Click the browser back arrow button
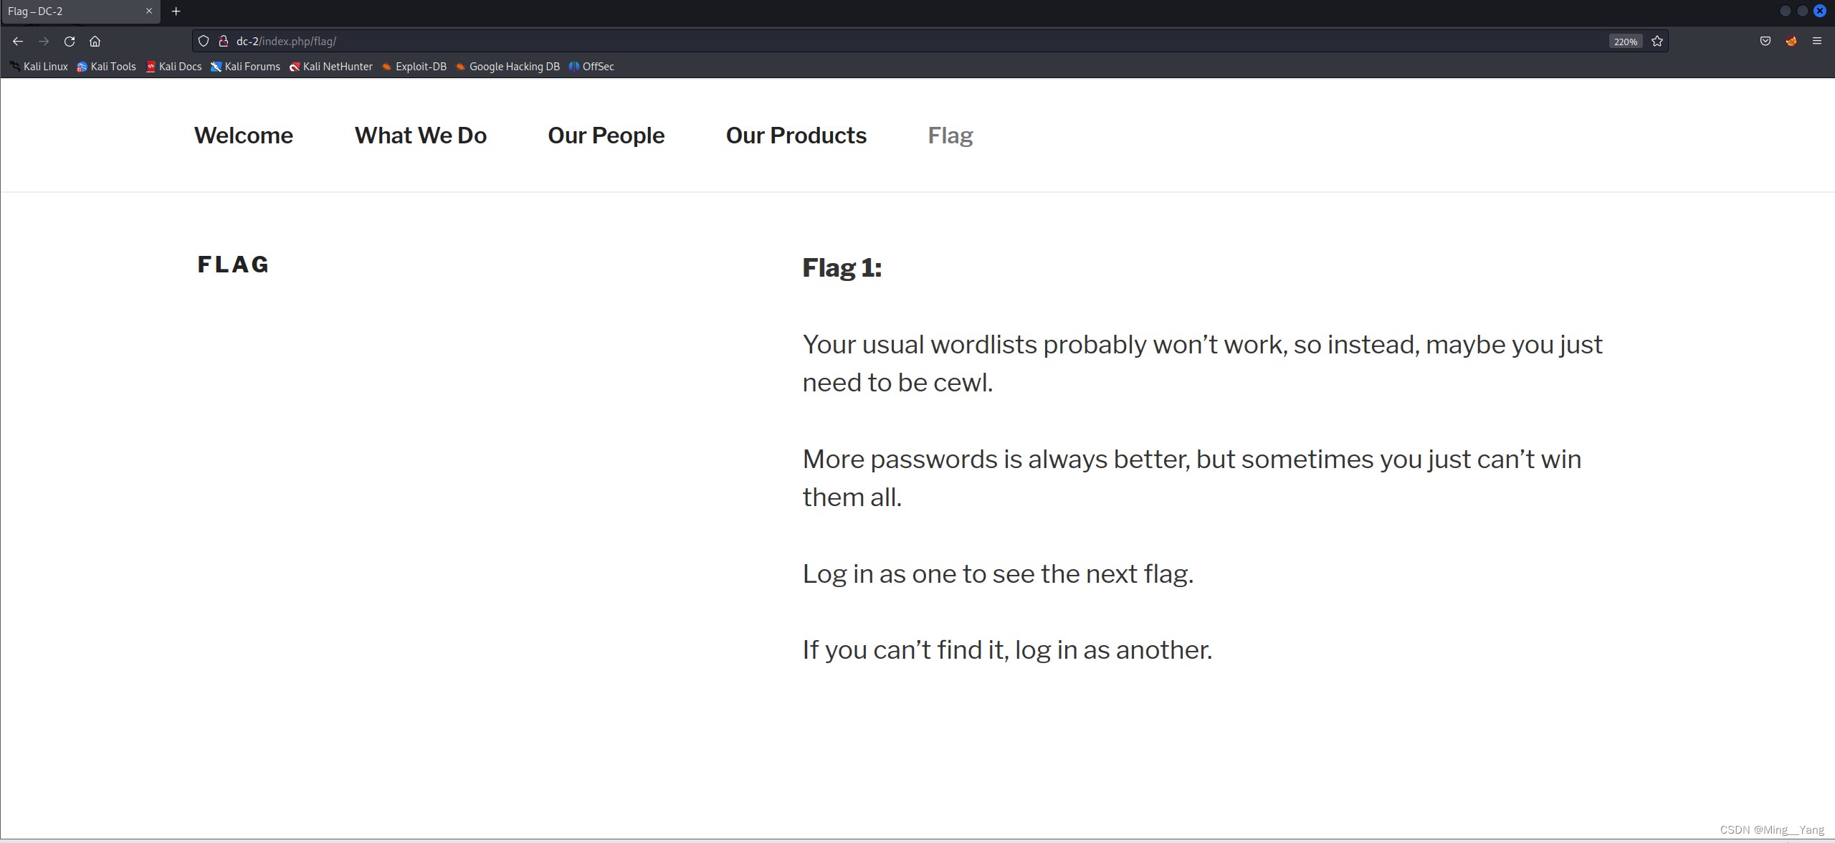Image resolution: width=1835 pixels, height=843 pixels. point(18,41)
